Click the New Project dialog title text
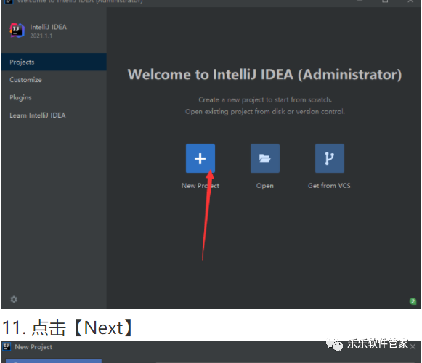Image resolution: width=422 pixels, height=363 pixels. click(33, 347)
